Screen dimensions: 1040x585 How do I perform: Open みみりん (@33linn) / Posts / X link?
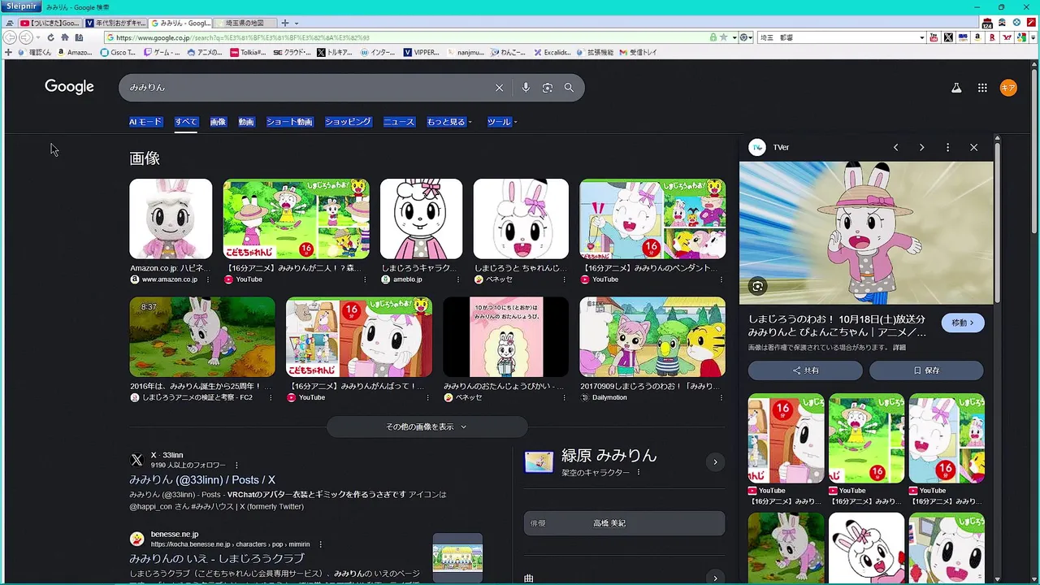(202, 480)
